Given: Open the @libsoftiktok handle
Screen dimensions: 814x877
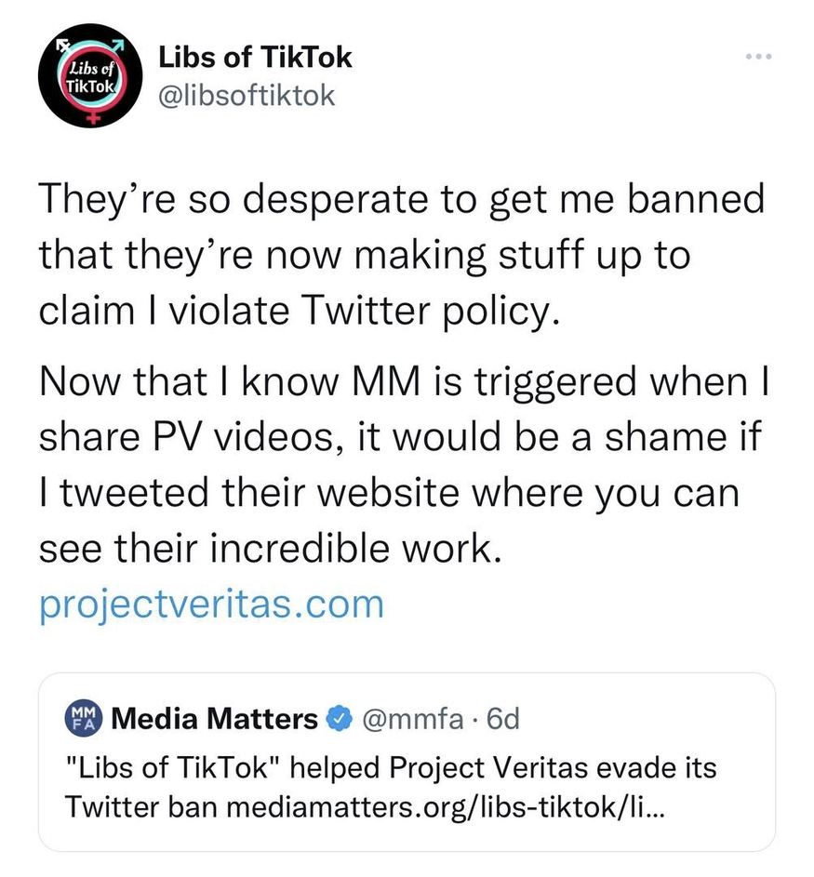Looking at the screenshot, I should 247,95.
